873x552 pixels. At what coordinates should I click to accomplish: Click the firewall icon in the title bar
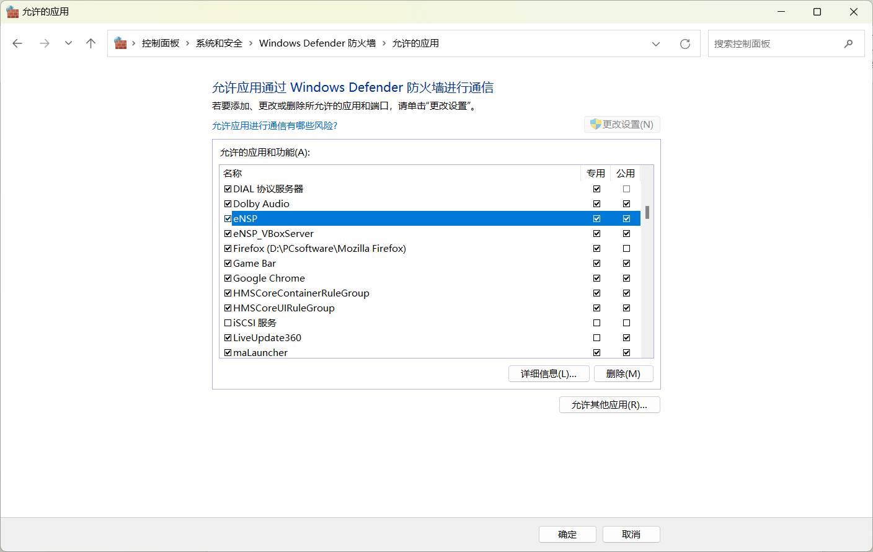(x=12, y=12)
